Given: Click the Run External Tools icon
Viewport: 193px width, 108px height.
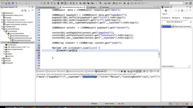Looking at the screenshot, I should pos(92,3).
